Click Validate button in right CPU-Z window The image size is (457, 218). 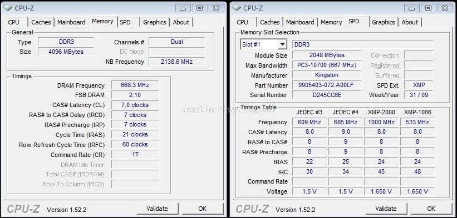click(386, 209)
